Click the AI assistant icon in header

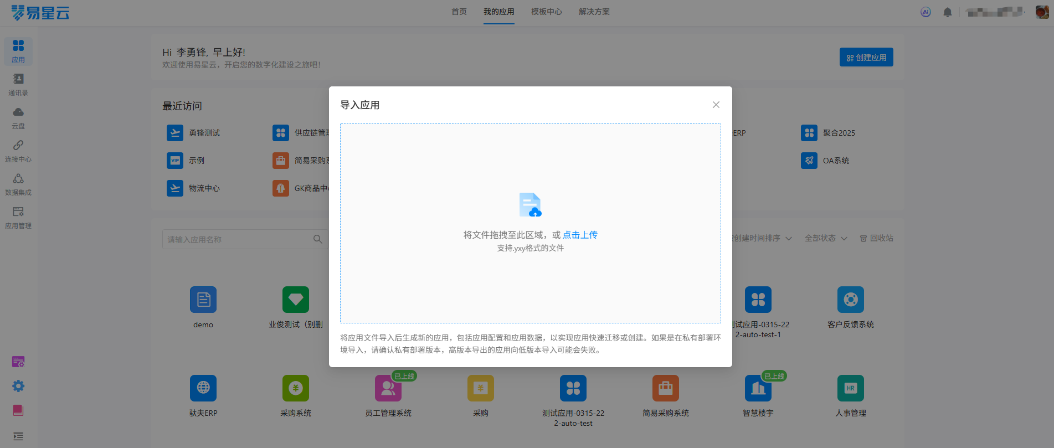tap(926, 12)
